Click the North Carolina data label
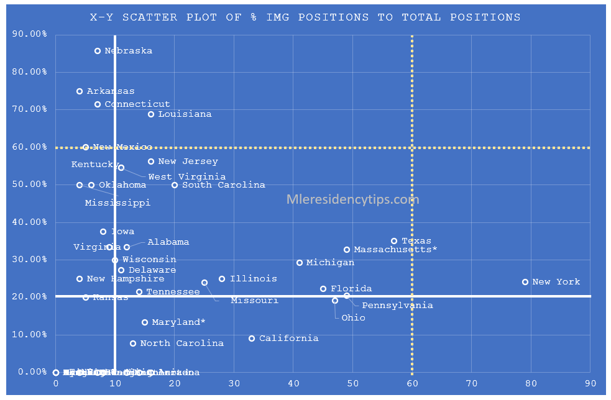This screenshot has height=400, width=611. point(181,343)
